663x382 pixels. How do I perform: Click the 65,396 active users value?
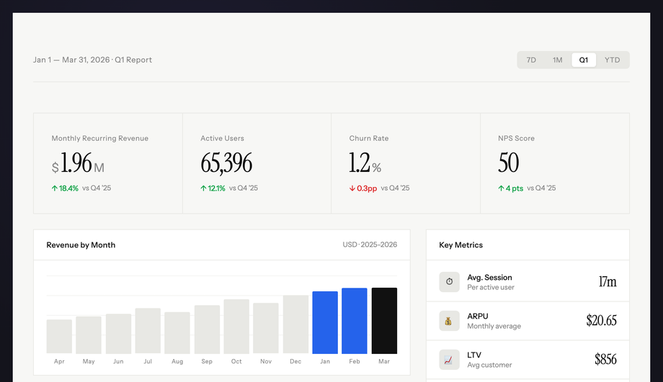click(x=226, y=163)
